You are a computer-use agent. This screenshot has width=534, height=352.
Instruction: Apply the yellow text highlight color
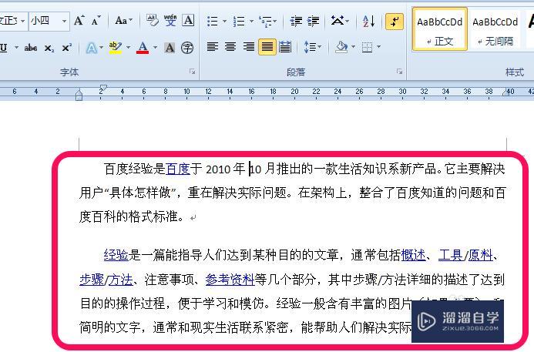[x=116, y=48]
